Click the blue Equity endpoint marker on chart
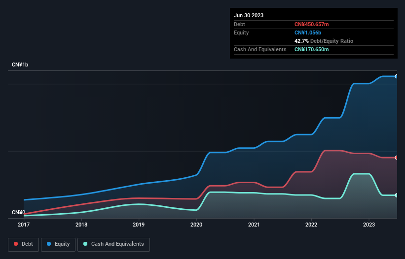 click(397, 76)
